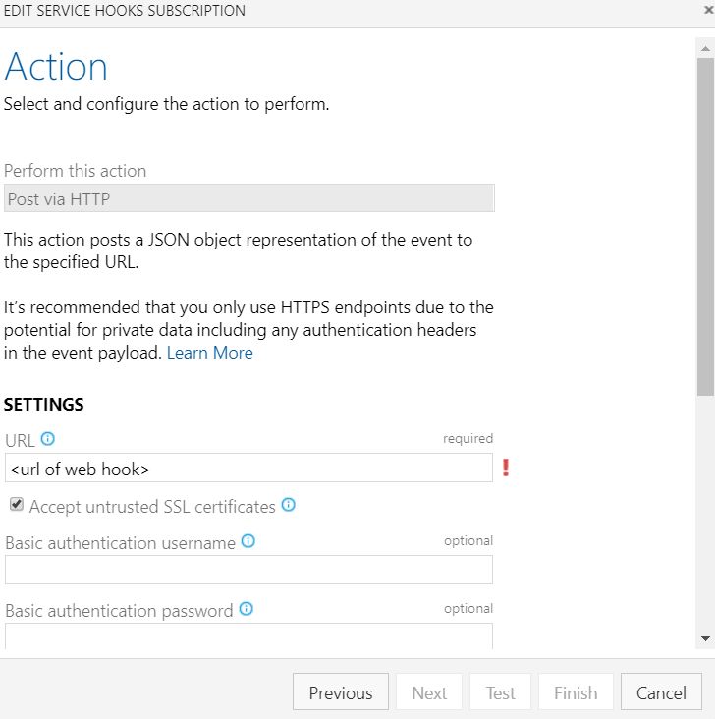
Task: Open the Perform this action dropdown
Action: pos(249,198)
